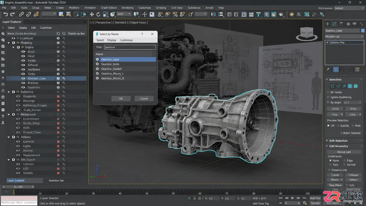Screen dimensions: 366x206
Task: Open the Modifier List dropdown
Action: pyautogui.click(x=344, y=37)
